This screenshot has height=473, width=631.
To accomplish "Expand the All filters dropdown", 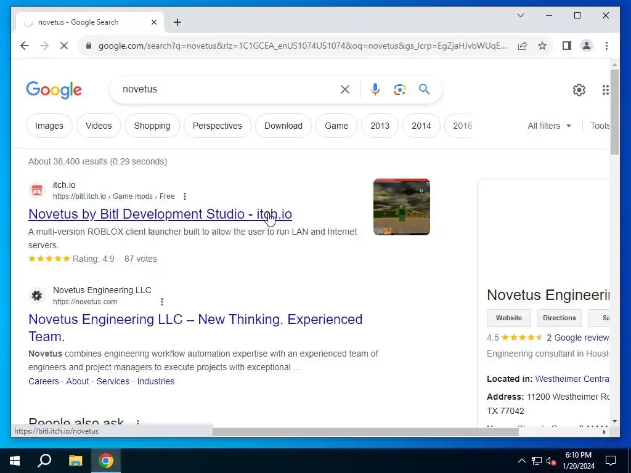I will [549, 126].
